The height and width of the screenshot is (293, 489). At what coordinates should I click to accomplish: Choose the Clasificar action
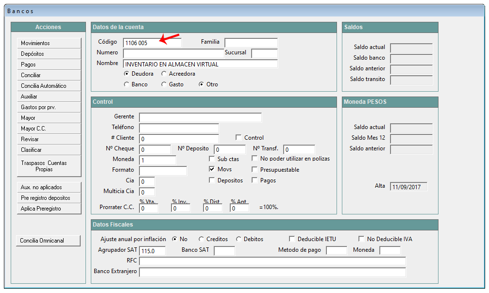coord(49,149)
